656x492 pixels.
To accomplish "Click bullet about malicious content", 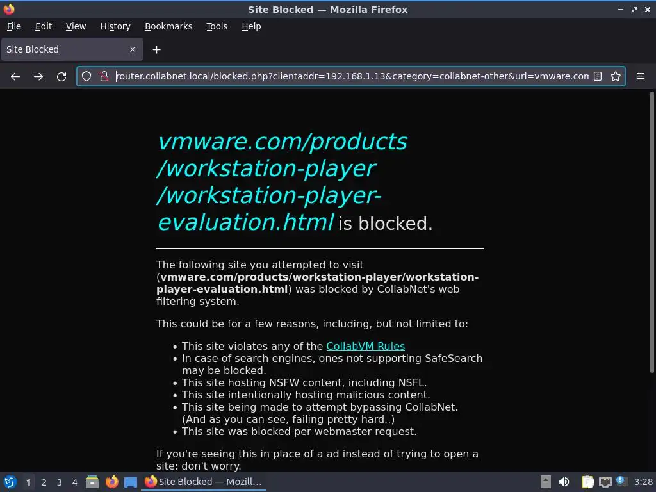I will pyautogui.click(x=306, y=395).
